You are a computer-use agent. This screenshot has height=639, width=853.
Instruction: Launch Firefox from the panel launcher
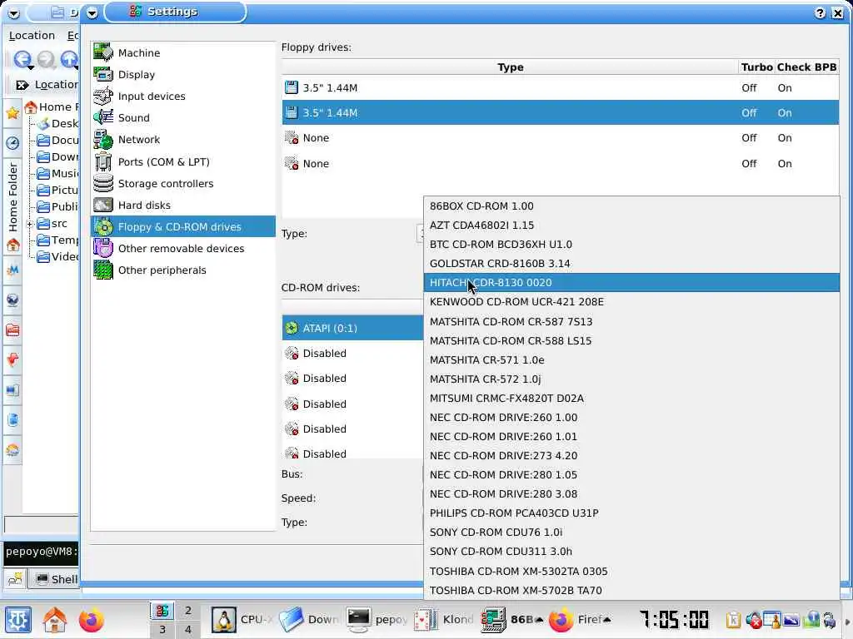click(x=91, y=619)
